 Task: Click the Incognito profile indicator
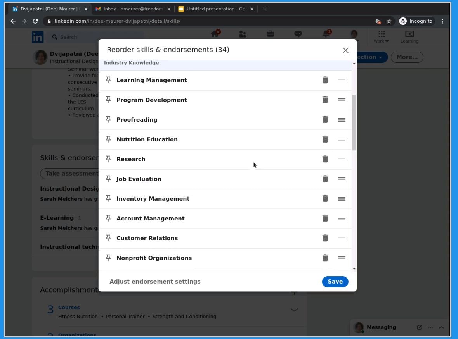point(416,21)
